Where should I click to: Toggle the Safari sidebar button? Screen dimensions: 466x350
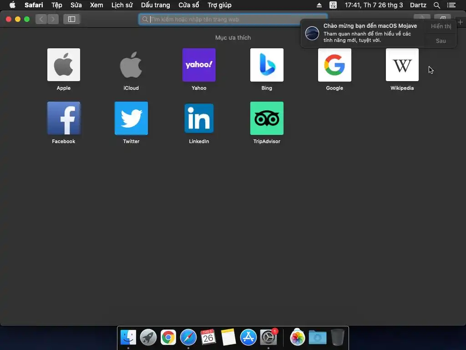pos(71,19)
